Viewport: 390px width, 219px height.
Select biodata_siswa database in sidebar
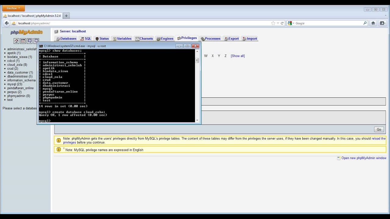pos(19,57)
